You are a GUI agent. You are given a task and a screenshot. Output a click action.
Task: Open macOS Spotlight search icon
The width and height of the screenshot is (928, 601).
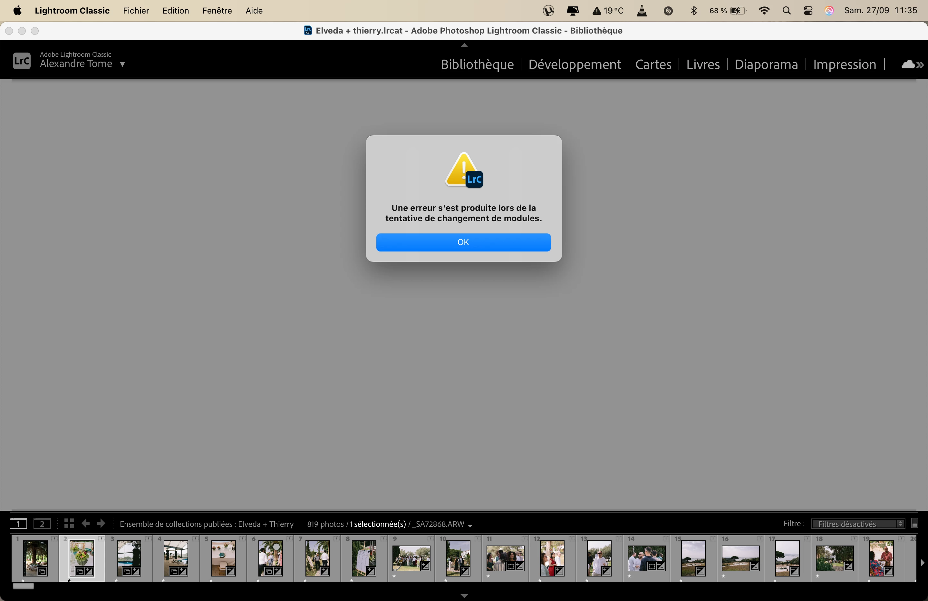click(x=786, y=11)
